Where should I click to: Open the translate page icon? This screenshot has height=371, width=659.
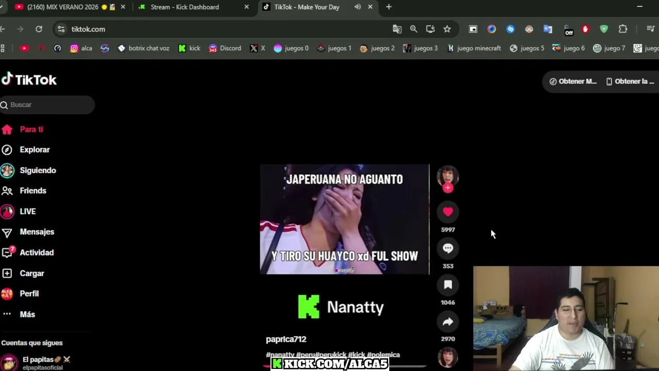point(397,29)
